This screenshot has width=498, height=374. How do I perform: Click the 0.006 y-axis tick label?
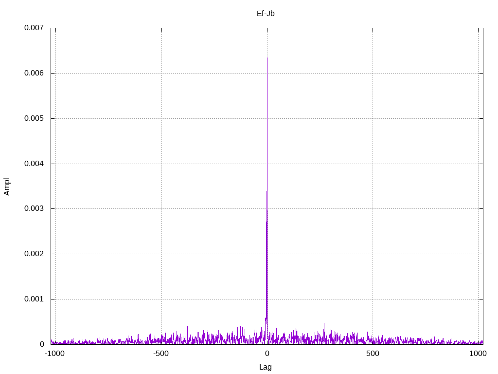[34, 73]
